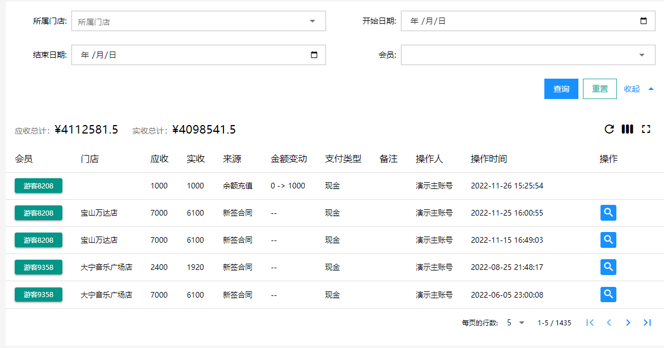The height and width of the screenshot is (348, 664).
Task: Reset filters with the 重置 button
Action: click(599, 89)
